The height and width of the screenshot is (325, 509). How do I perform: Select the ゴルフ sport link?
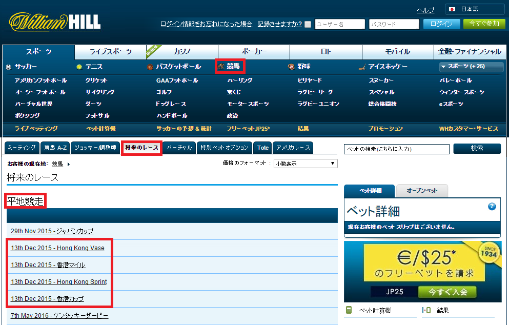[164, 92]
